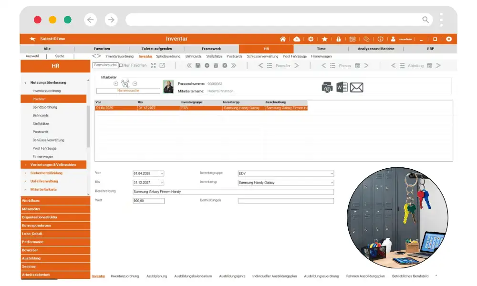The image size is (477, 286).
Task: Switch to the Time main tab
Action: tap(321, 49)
